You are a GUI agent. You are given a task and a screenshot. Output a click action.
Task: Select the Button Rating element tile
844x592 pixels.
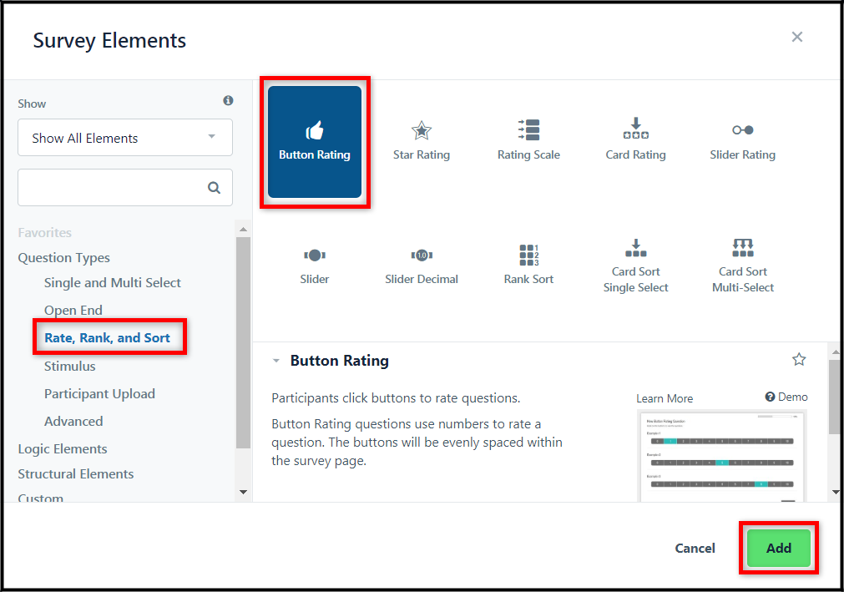pyautogui.click(x=315, y=142)
